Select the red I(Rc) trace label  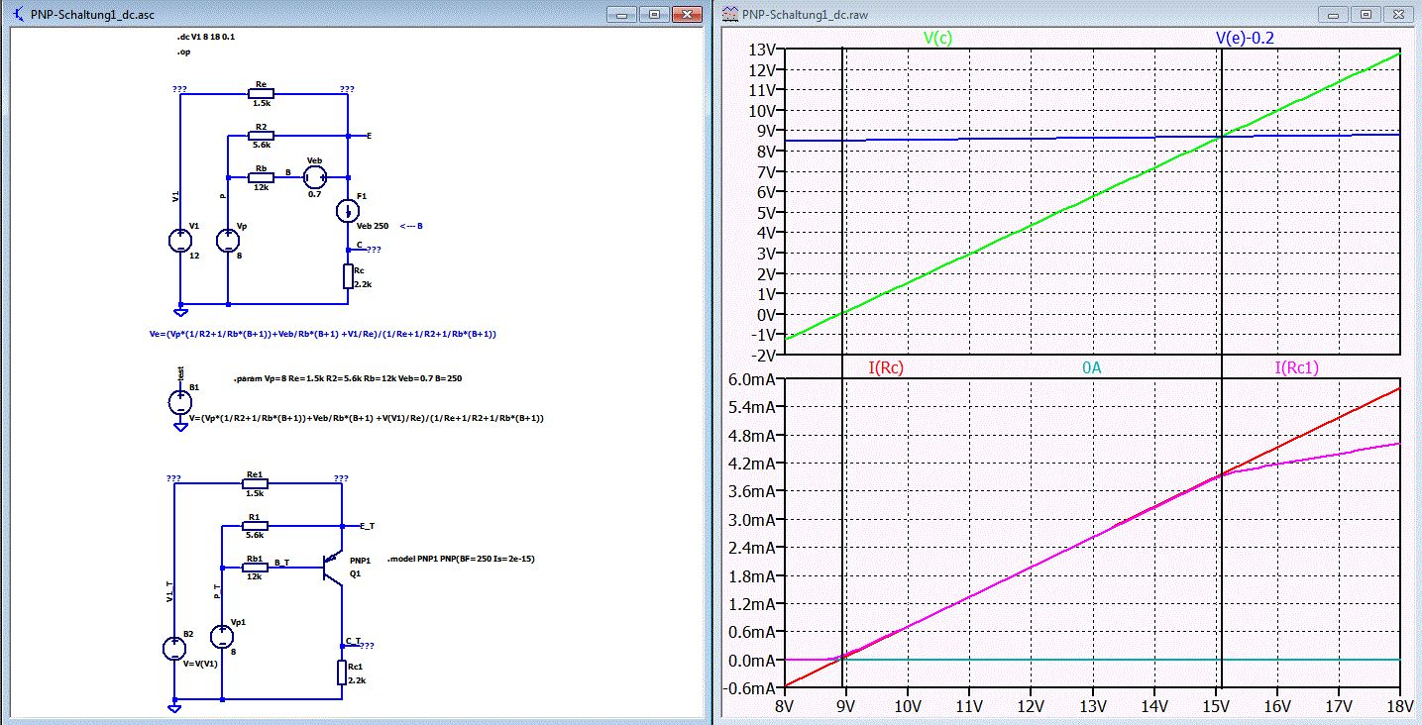tap(886, 367)
